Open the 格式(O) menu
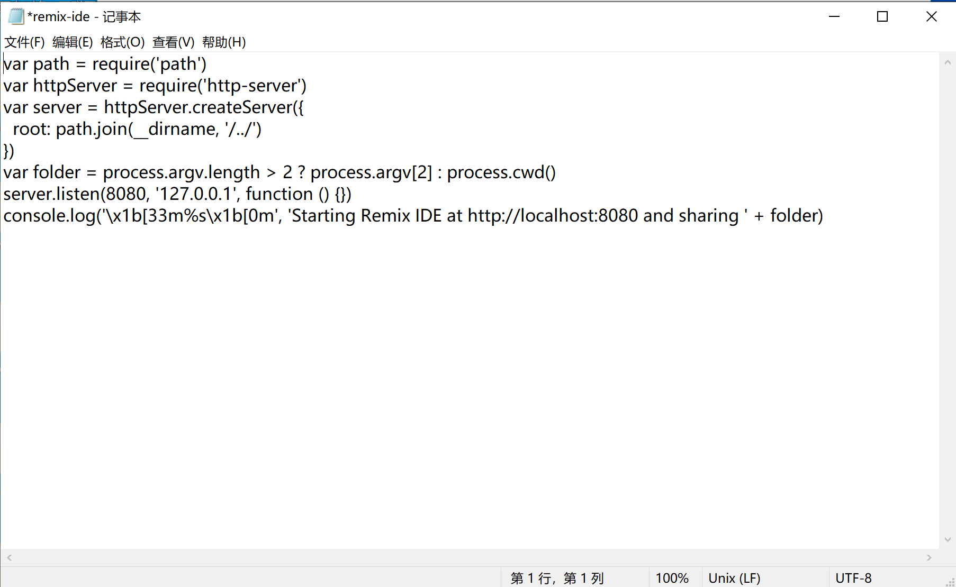The width and height of the screenshot is (956, 587). click(x=122, y=42)
